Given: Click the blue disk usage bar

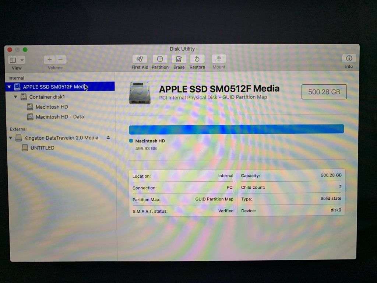Looking at the screenshot, I should [236, 129].
